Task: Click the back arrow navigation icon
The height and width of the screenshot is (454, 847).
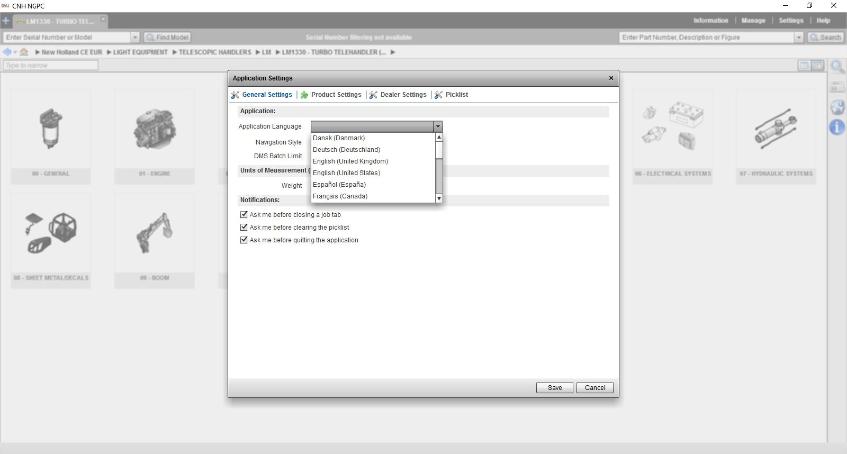Action: [x=7, y=52]
